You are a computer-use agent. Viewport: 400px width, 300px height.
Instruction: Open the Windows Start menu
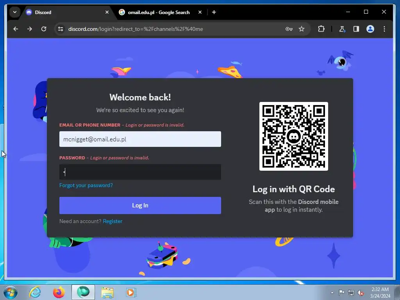[11, 292]
